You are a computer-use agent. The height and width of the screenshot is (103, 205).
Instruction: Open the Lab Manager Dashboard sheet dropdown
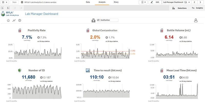pyautogui.click(x=177, y=2)
